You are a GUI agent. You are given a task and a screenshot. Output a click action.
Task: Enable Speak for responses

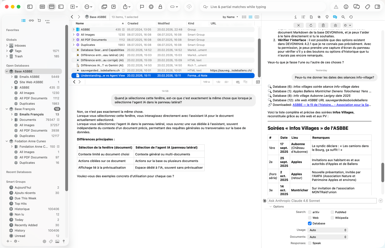point(310,243)
